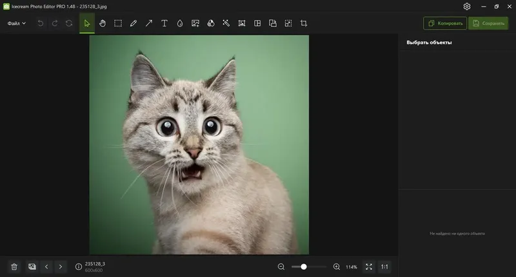This screenshot has width=516, height=277.
Task: Choose the rectangular marquee select tool
Action: tap(118, 23)
